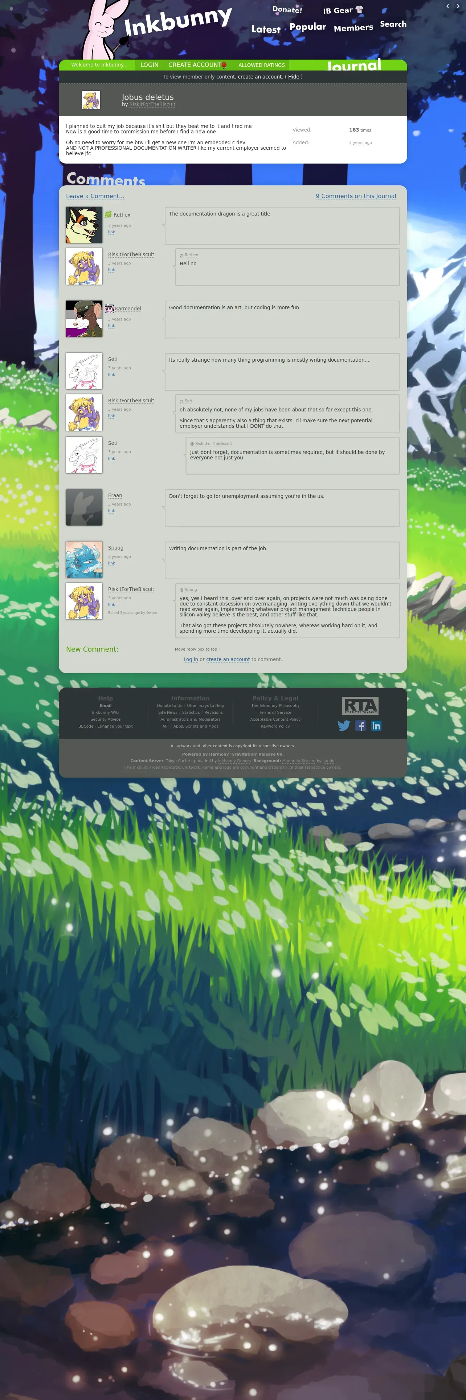Open the Twitter icon in the footer
Viewport: 466px width, 1400px height.
[343, 725]
